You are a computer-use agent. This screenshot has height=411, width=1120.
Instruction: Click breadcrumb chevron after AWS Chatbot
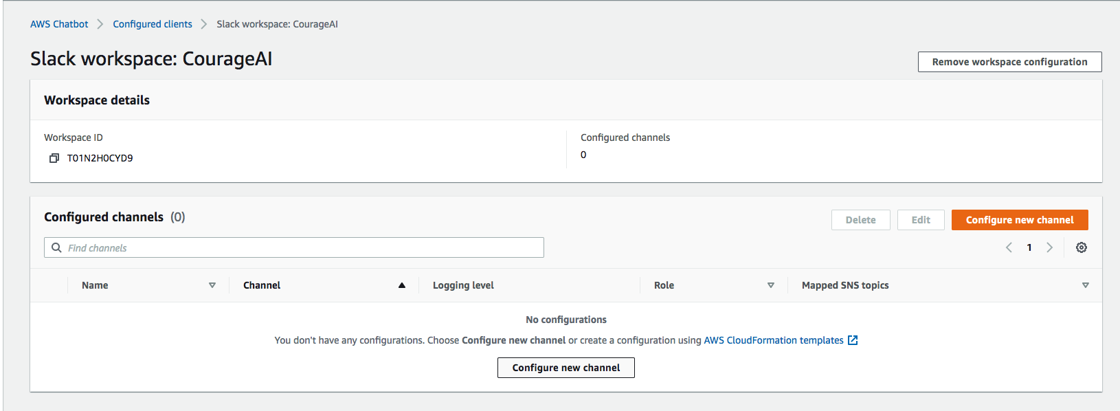pyautogui.click(x=100, y=24)
